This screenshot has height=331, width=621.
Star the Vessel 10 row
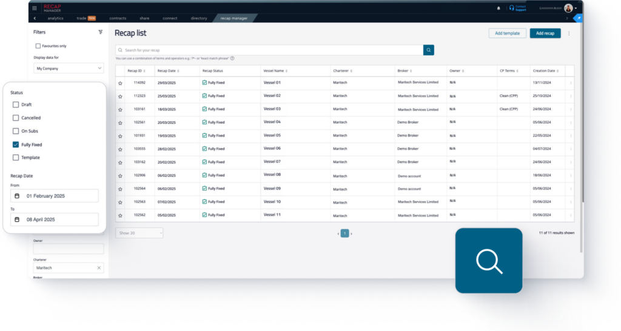120,202
